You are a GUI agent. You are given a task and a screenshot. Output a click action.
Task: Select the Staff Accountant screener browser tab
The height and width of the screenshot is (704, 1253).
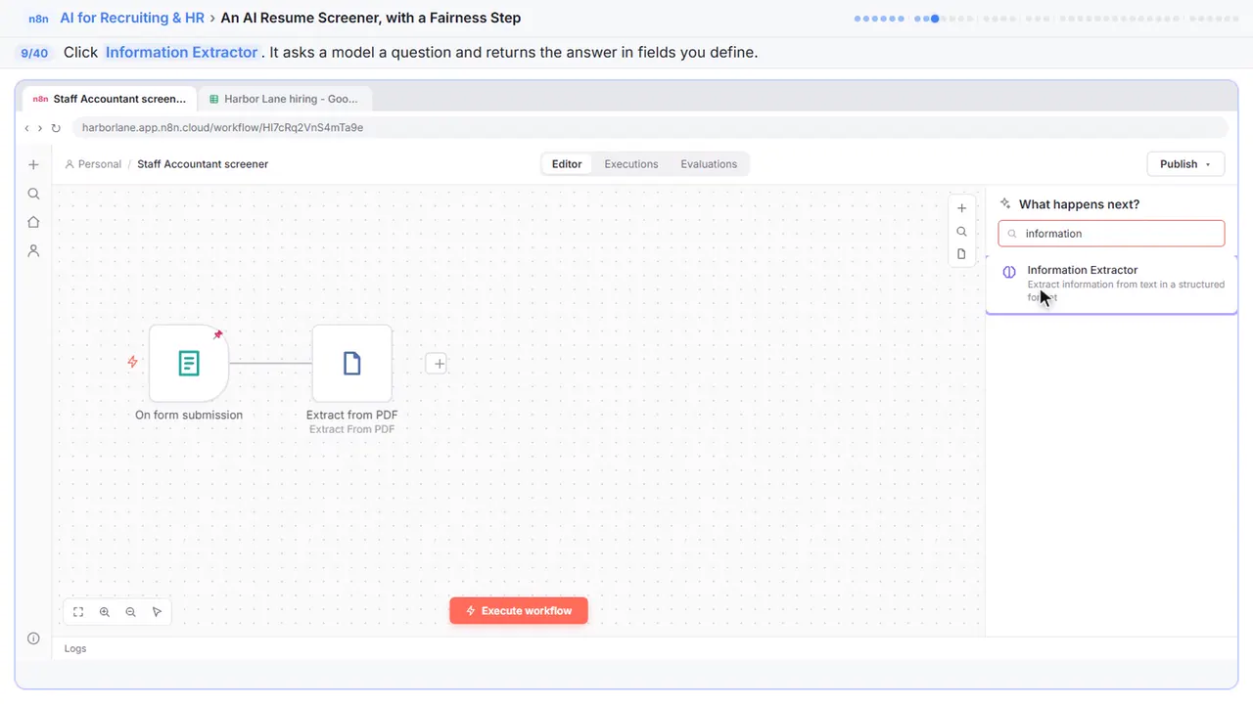[110, 99]
